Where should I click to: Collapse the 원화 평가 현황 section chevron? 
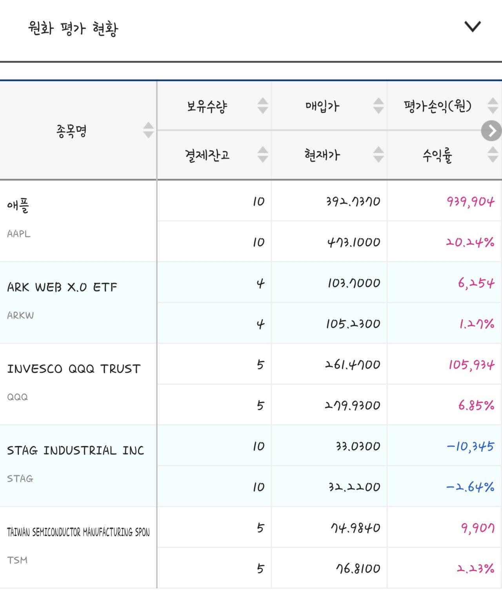[x=473, y=27]
